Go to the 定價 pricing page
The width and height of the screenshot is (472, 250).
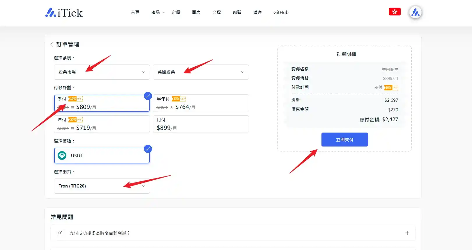tap(176, 12)
